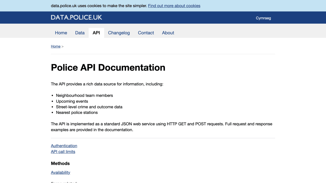Click the 'standard JSON web service' paragraph
The image size is (326, 183).
(162, 127)
